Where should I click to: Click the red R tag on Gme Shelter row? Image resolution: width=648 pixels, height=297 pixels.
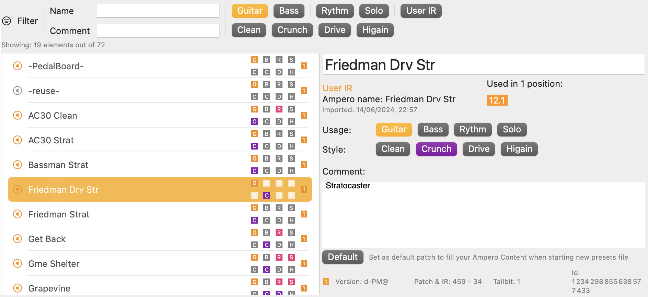[279, 257]
